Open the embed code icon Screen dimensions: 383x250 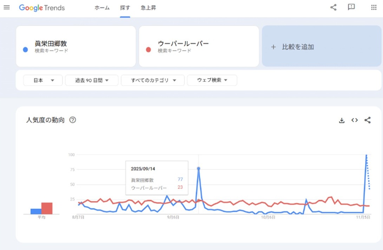[355, 120]
